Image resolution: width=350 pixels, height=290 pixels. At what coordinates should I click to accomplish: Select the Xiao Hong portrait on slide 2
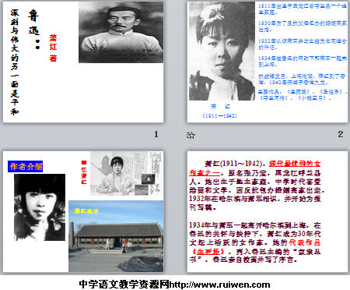point(222,51)
